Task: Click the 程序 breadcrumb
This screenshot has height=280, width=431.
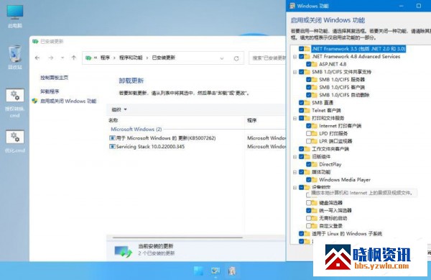Action: (105, 58)
